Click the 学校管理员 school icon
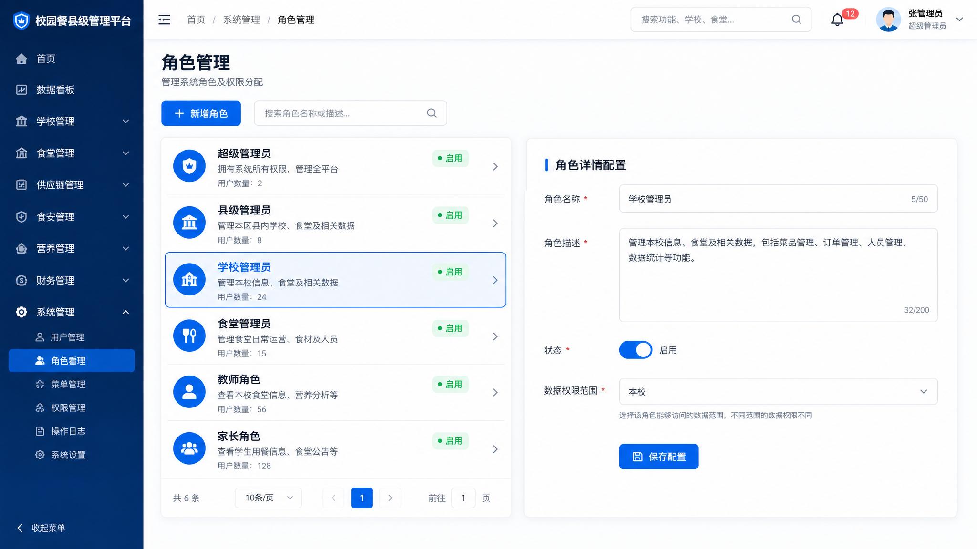 [x=189, y=279]
